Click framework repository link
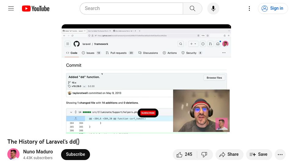The width and height of the screenshot is (293, 164). tap(101, 44)
